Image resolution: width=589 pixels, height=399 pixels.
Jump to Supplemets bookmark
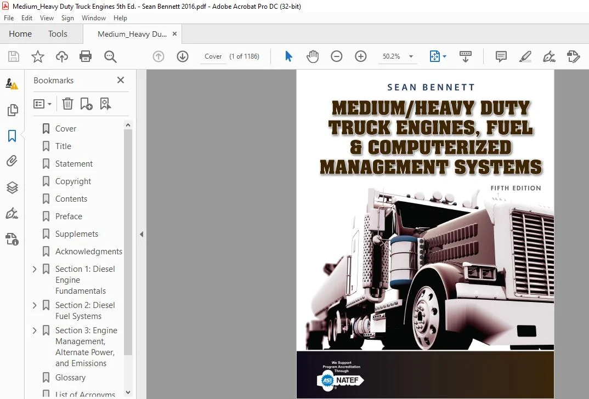click(x=77, y=234)
